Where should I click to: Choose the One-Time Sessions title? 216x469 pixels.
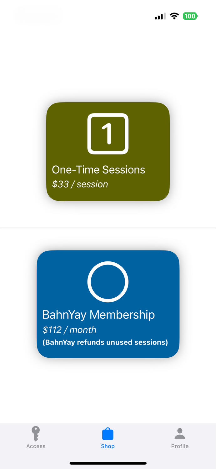(98, 170)
